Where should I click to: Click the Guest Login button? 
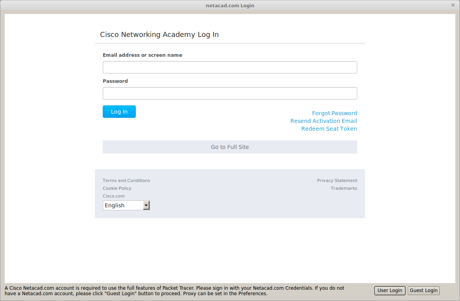click(x=424, y=290)
